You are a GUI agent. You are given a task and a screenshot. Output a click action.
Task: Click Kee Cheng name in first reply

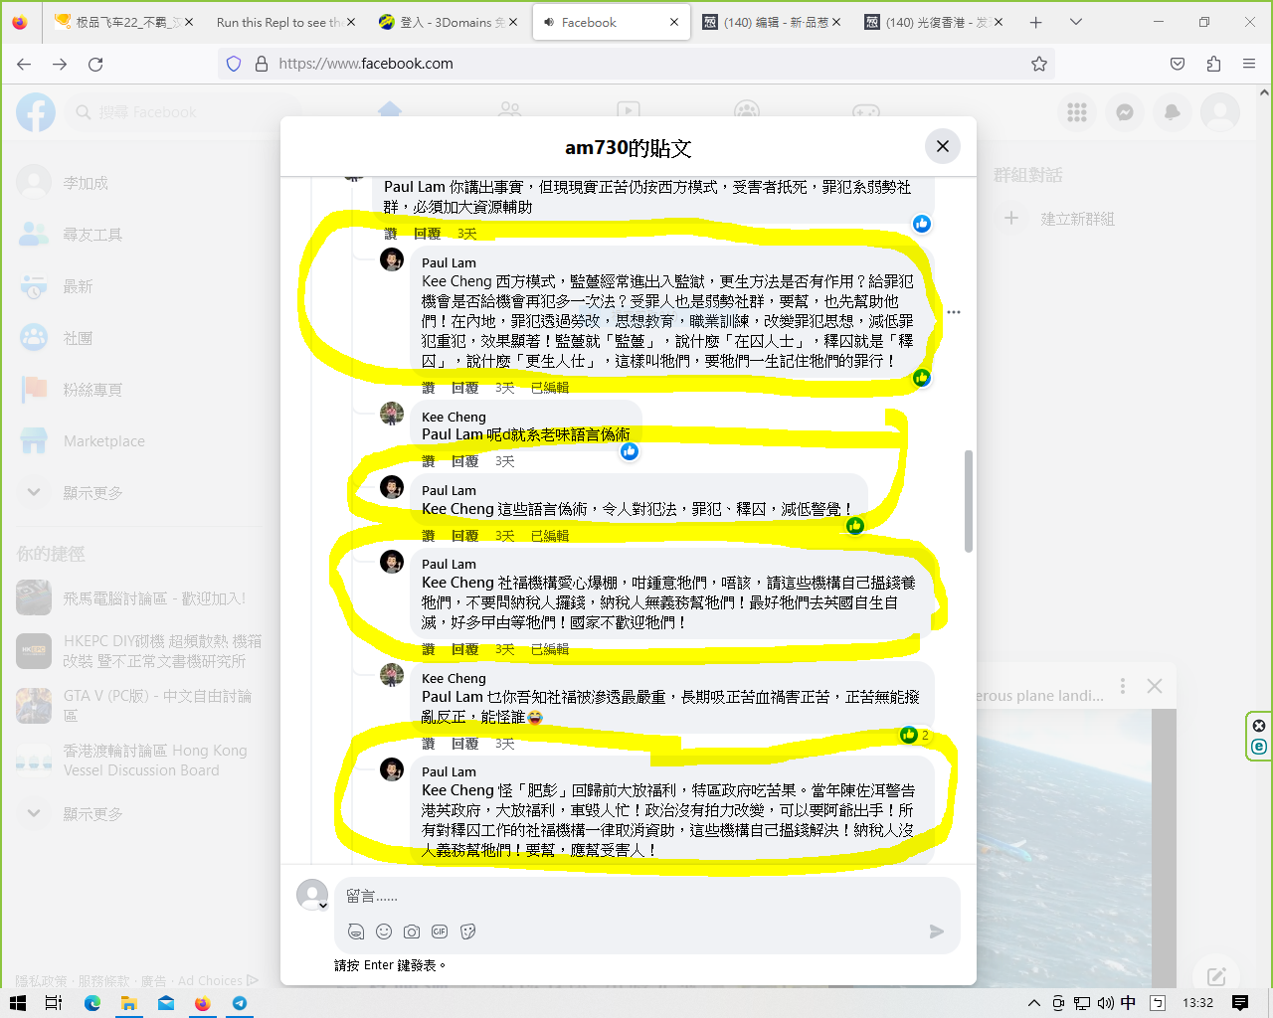point(454,417)
